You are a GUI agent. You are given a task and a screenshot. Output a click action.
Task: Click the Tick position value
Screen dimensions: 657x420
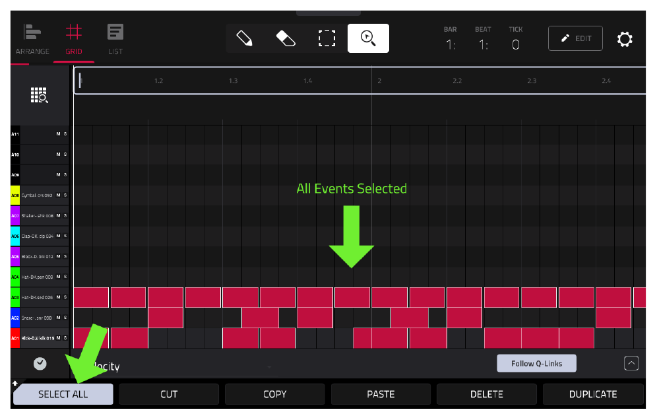point(516,44)
